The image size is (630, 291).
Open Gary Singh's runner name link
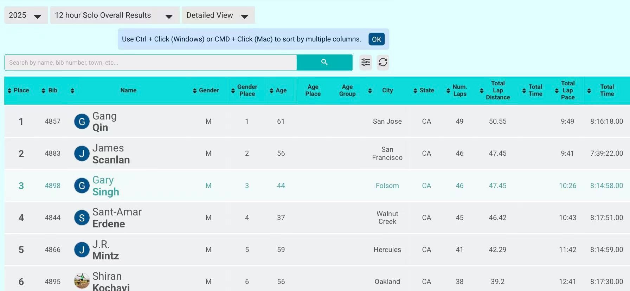(x=105, y=186)
